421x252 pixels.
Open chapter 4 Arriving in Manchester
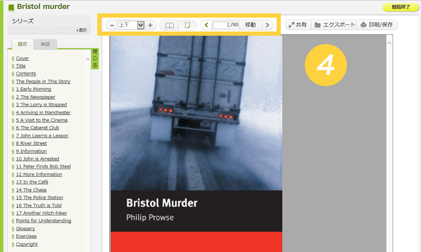[x=43, y=113]
